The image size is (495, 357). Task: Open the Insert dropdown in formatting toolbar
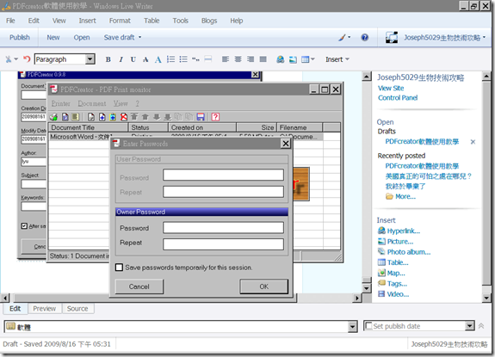[337, 59]
